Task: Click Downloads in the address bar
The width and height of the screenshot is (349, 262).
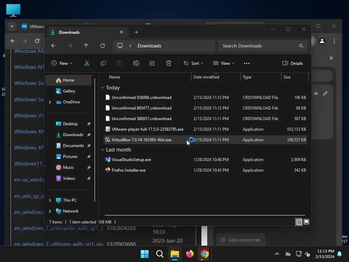Action: click(149, 46)
